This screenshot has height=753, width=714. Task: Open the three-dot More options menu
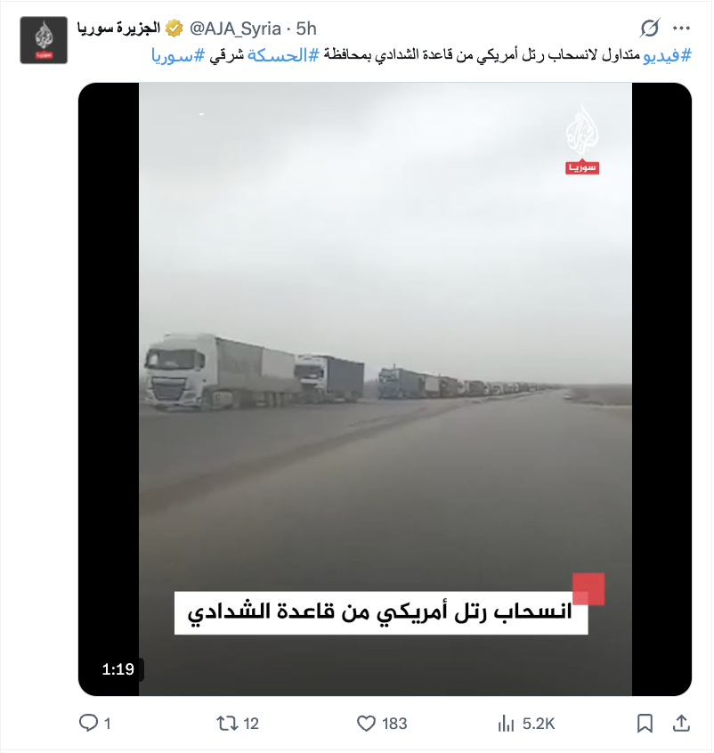[x=681, y=28]
